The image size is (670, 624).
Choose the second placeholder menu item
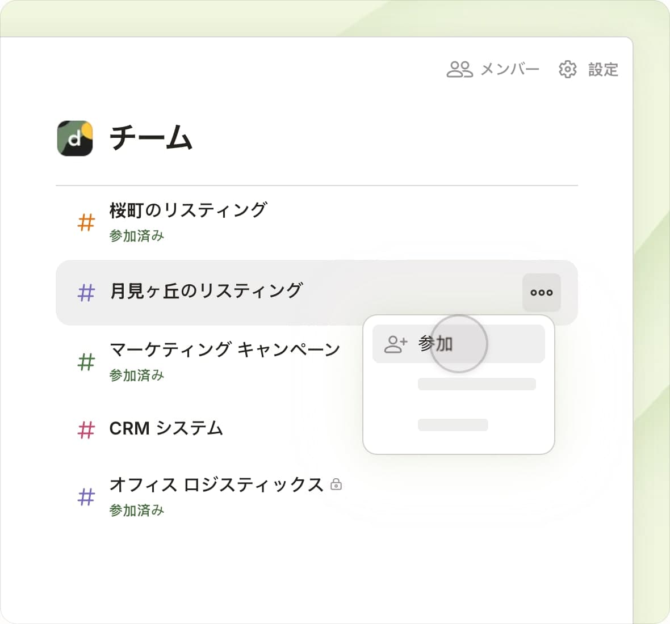tap(476, 384)
